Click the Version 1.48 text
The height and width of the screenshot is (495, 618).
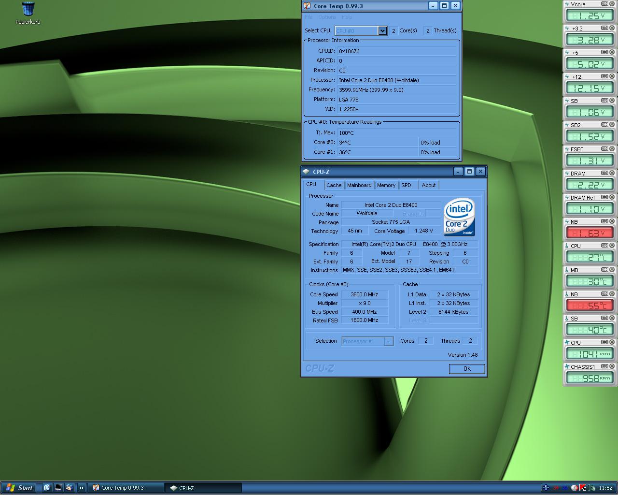463,355
